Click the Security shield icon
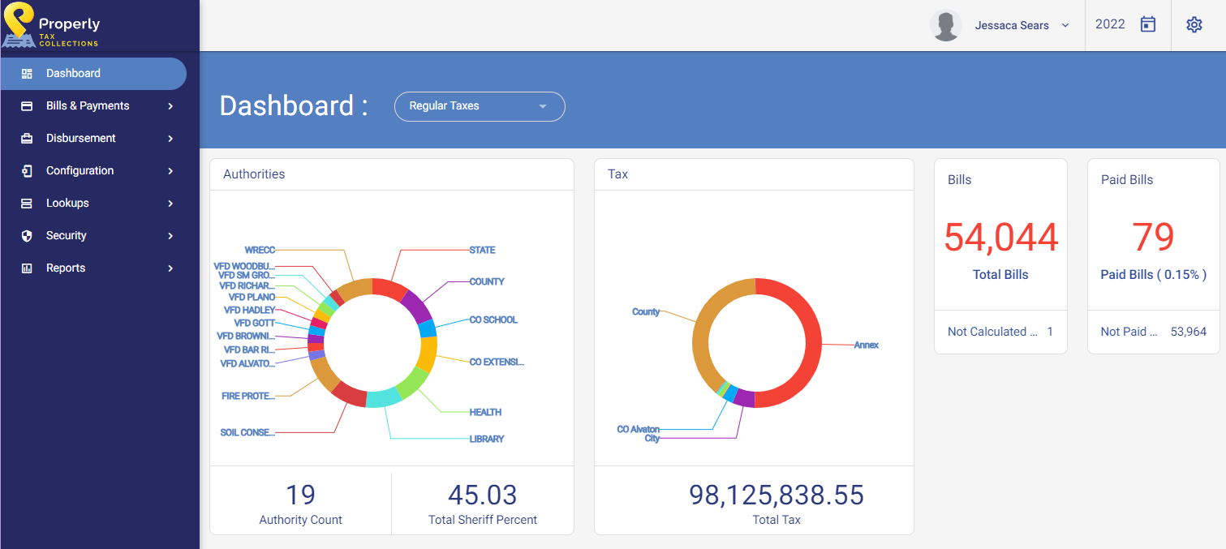The image size is (1226, 549). point(27,236)
